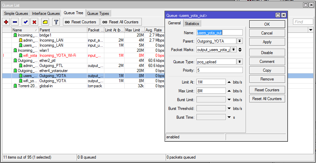This screenshot has width=316, height=163.
Task: Click Reset Counters in the dialog
Action: (x=267, y=90)
